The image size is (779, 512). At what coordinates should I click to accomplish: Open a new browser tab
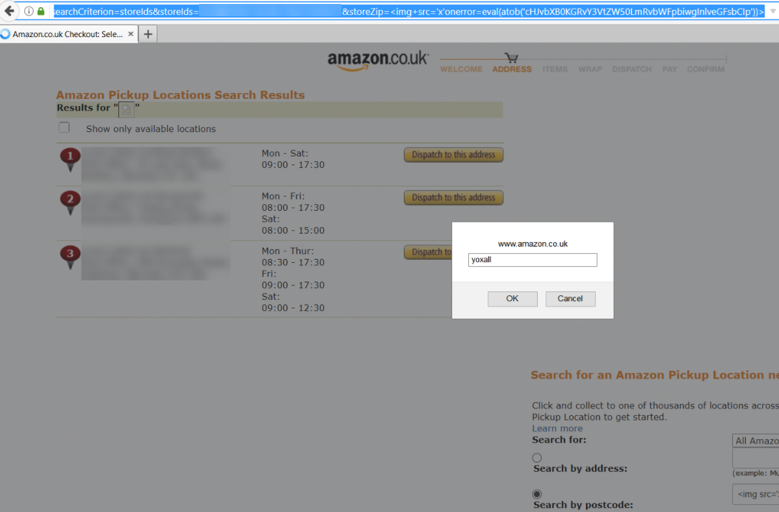tap(148, 34)
